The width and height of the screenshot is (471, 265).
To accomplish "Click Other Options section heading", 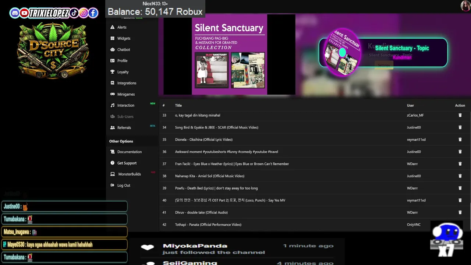I will click(121, 141).
